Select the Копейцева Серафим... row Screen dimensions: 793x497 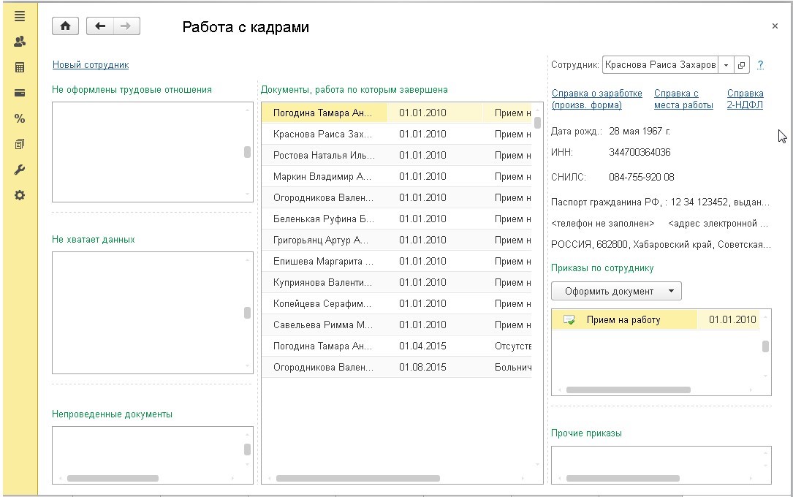[x=396, y=304]
